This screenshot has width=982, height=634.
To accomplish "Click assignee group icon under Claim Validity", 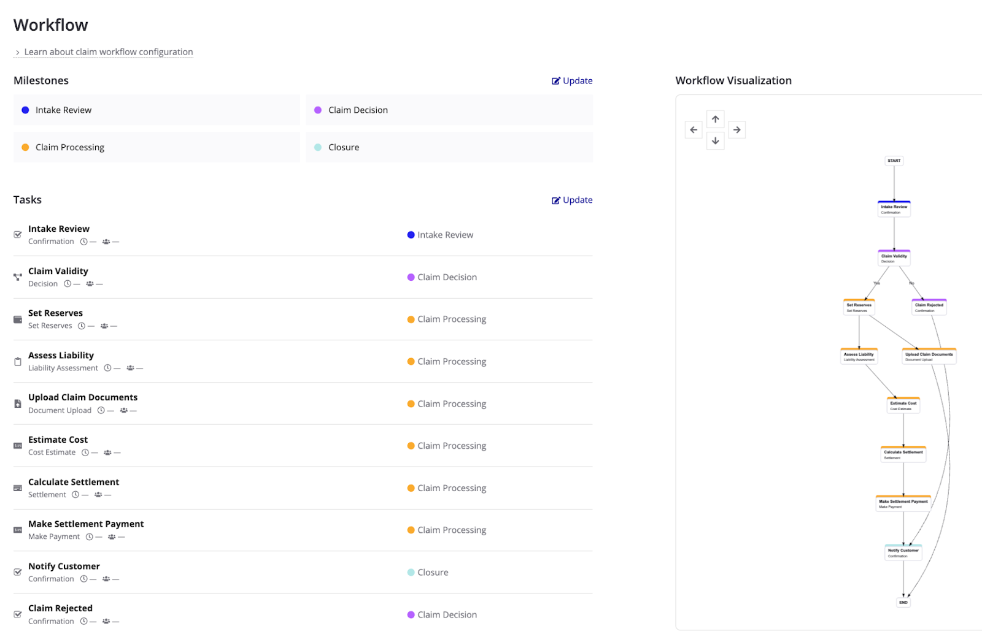I will click(x=90, y=284).
